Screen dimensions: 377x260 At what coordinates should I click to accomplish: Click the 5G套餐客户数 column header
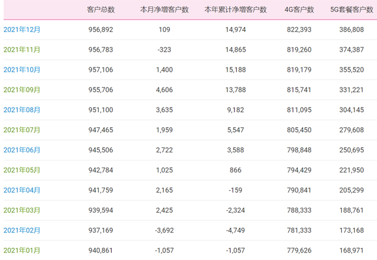tap(351, 9)
